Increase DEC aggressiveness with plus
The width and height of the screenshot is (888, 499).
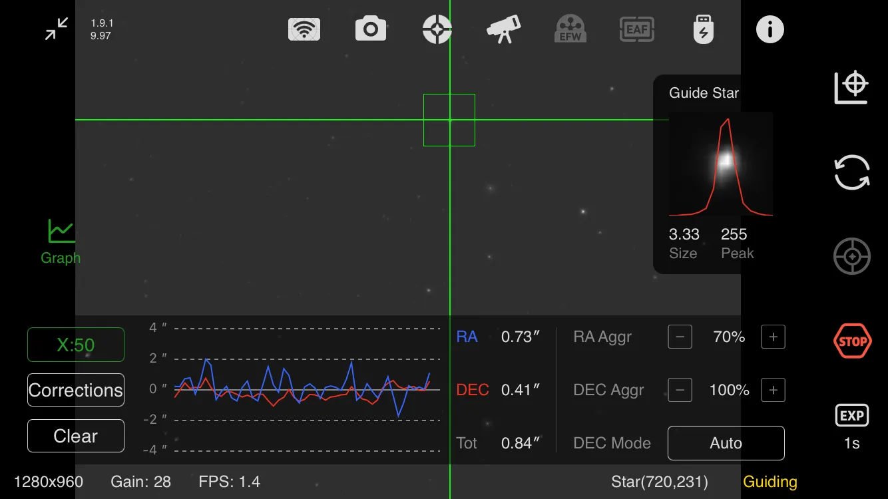(773, 390)
